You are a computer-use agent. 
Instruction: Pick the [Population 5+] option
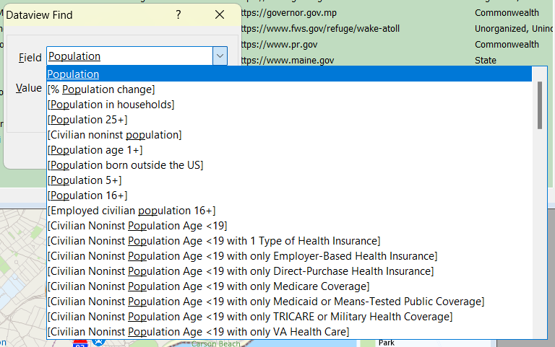point(84,180)
